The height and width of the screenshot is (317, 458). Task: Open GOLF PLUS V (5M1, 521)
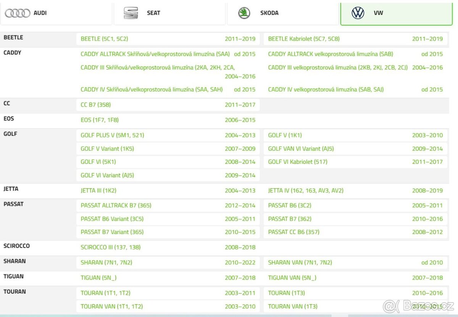(112, 135)
